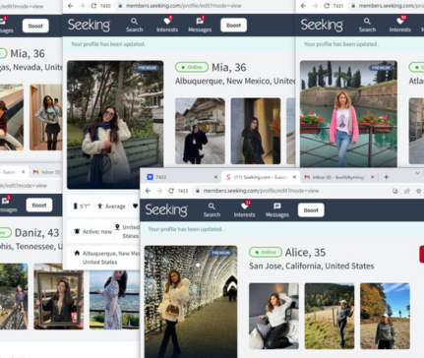
Task: Open a new tab with plus button
Action: 387,177
